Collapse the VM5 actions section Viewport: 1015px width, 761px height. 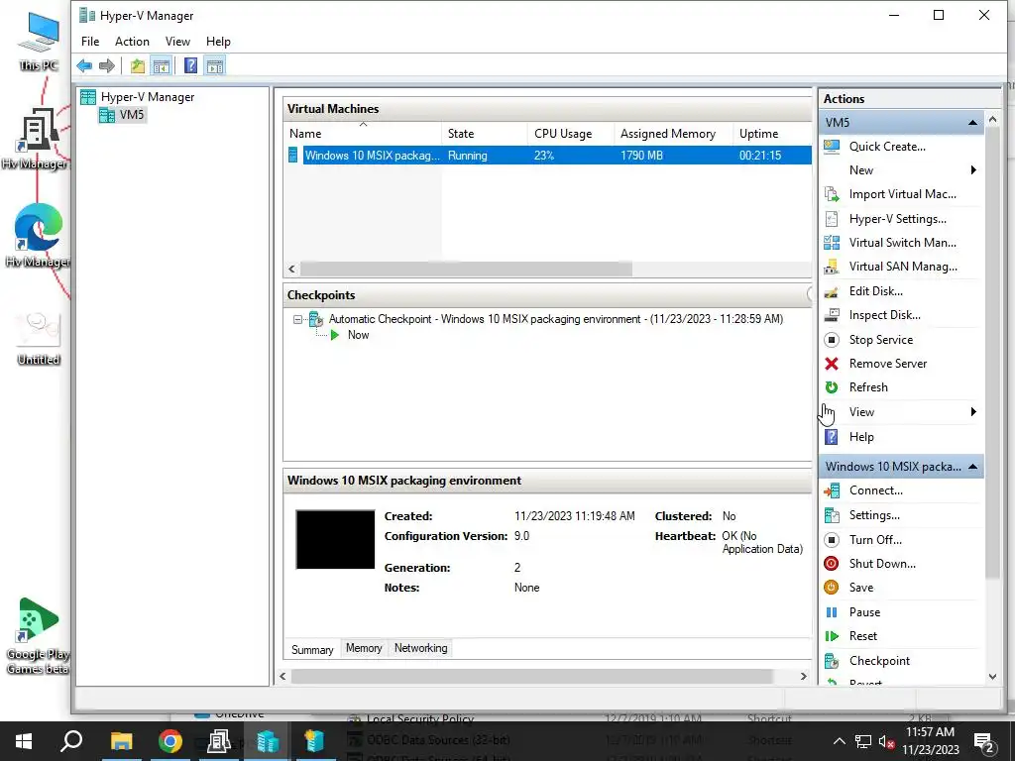point(972,122)
